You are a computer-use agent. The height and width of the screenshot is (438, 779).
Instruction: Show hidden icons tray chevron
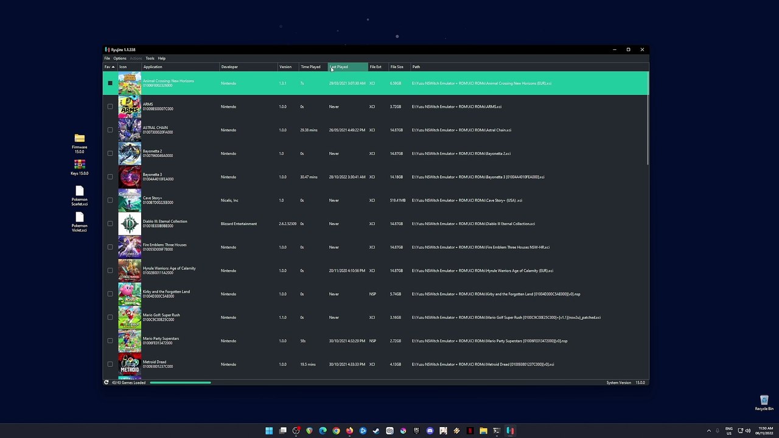708,431
